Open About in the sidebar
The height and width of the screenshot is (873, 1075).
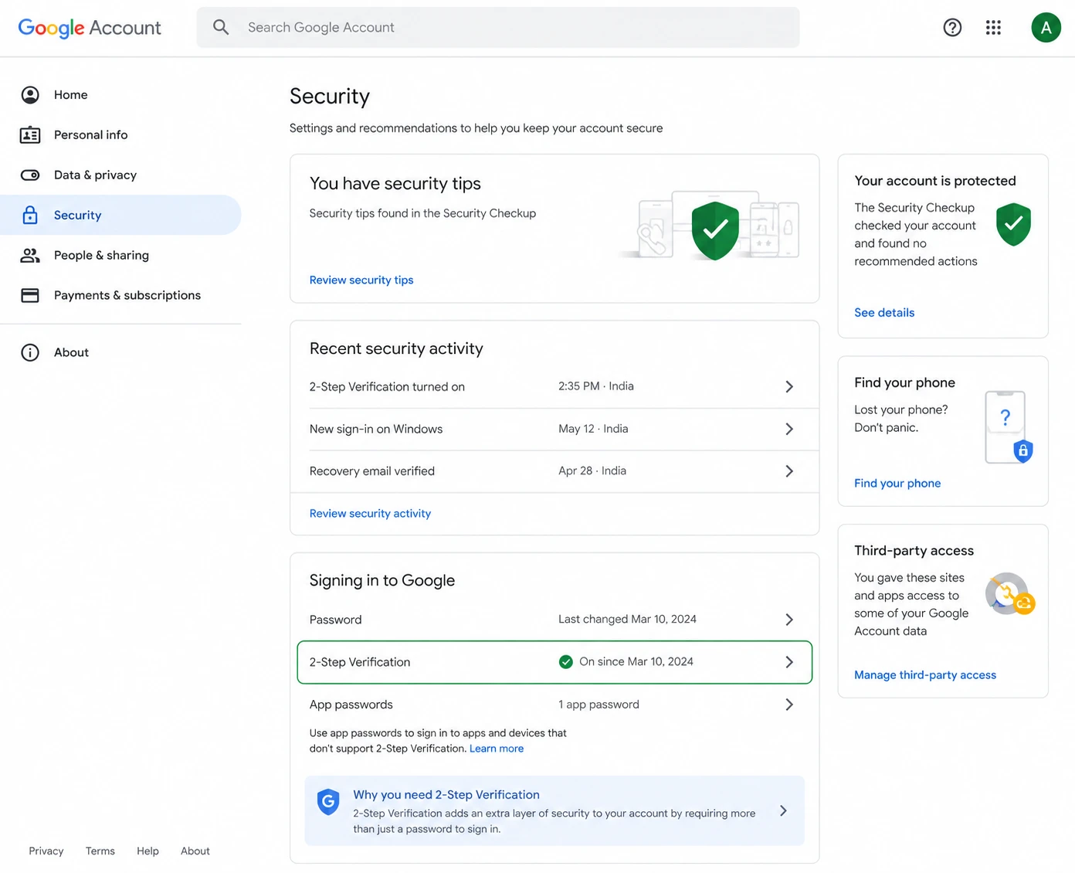[x=120, y=353]
